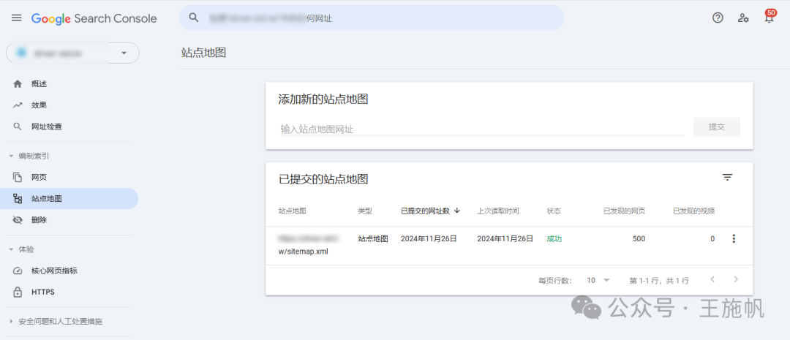Click the sort arrow next to 已提交的网址数
The height and width of the screenshot is (340, 790).
tap(457, 211)
